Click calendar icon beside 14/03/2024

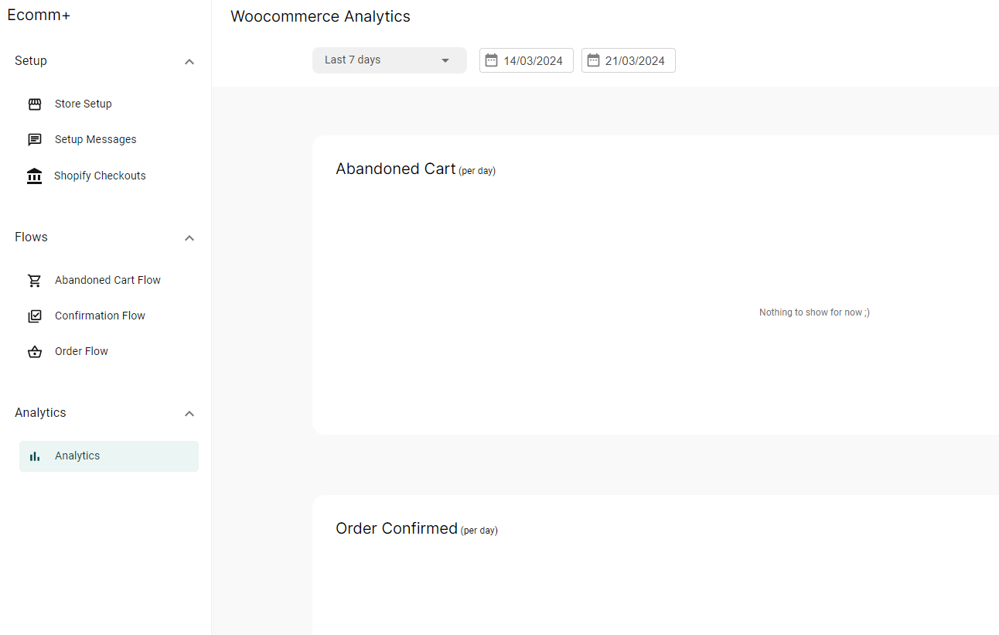(x=491, y=60)
